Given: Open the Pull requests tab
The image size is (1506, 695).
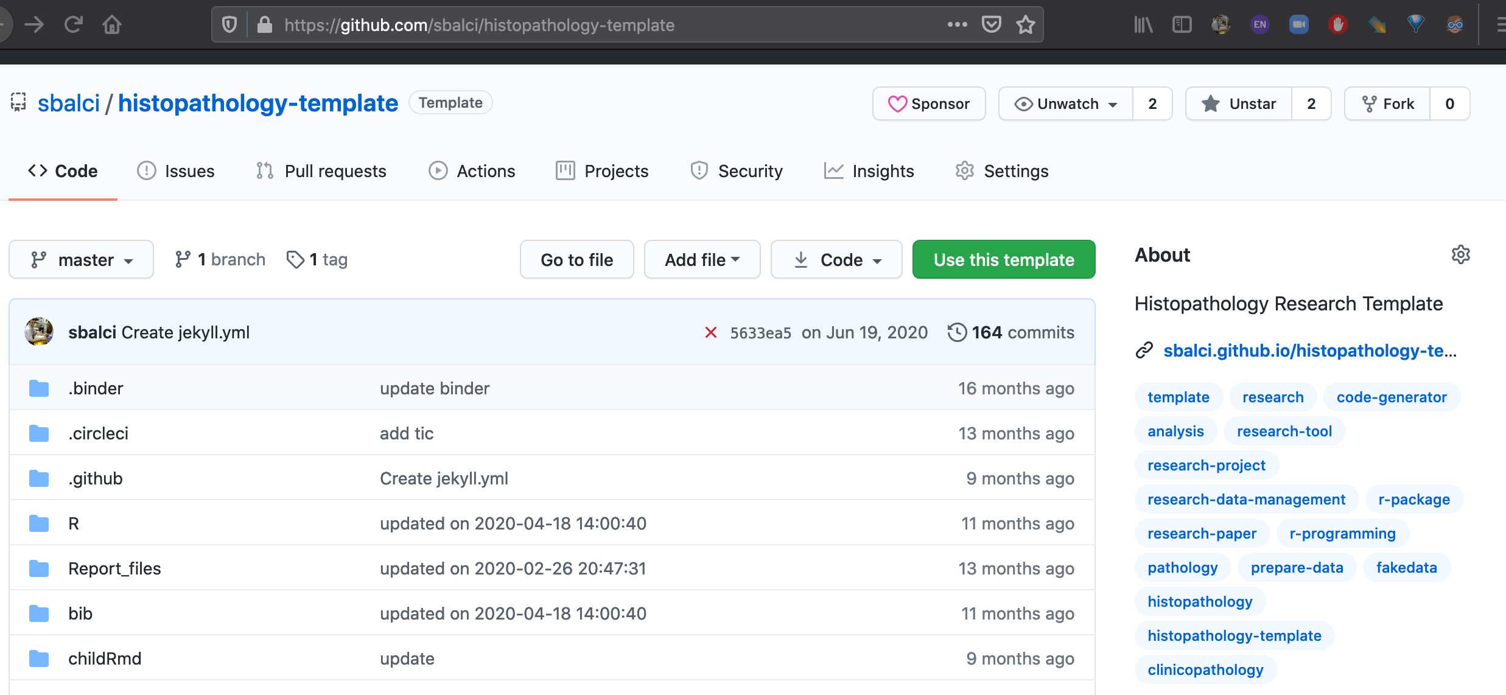Looking at the screenshot, I should point(321,171).
